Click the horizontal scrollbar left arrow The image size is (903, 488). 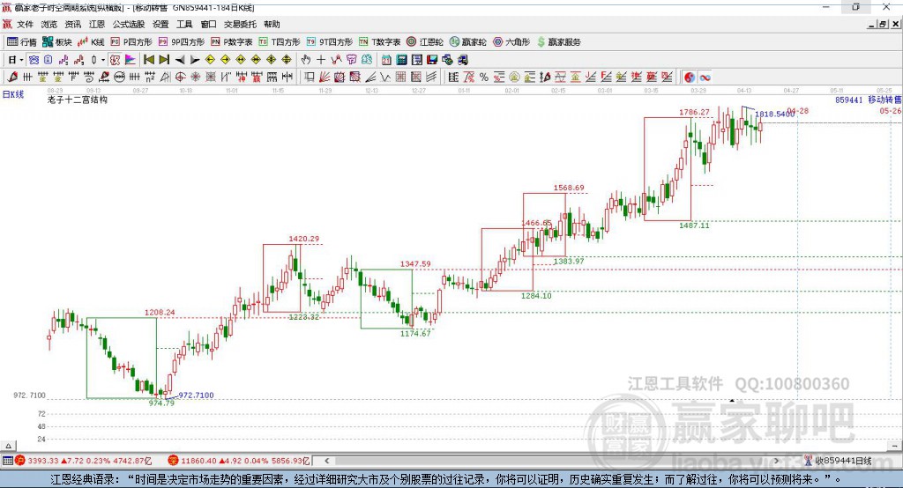pos(326,461)
